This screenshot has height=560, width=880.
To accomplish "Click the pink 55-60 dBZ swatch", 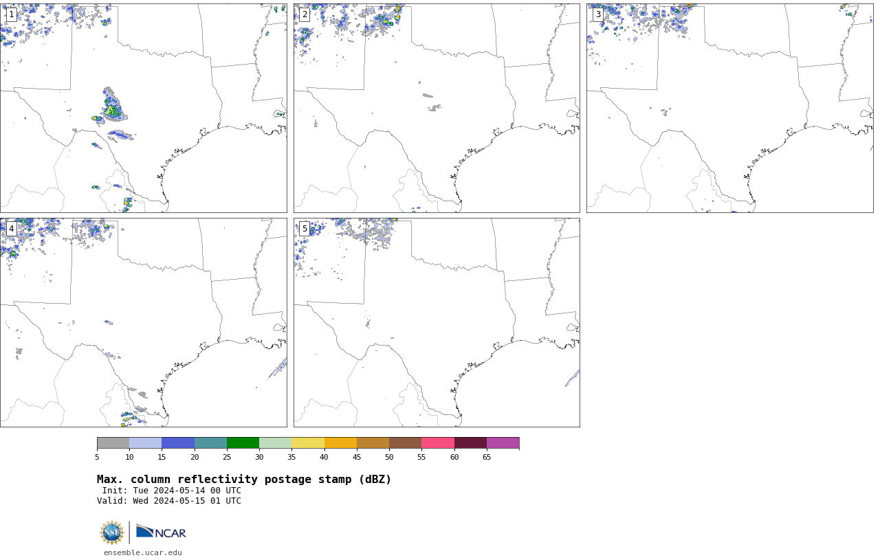I will point(438,443).
